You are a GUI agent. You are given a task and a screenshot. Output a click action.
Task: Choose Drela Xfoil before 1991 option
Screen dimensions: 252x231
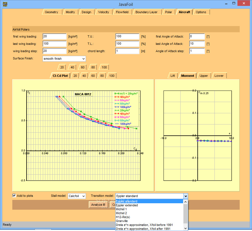coord(149,225)
